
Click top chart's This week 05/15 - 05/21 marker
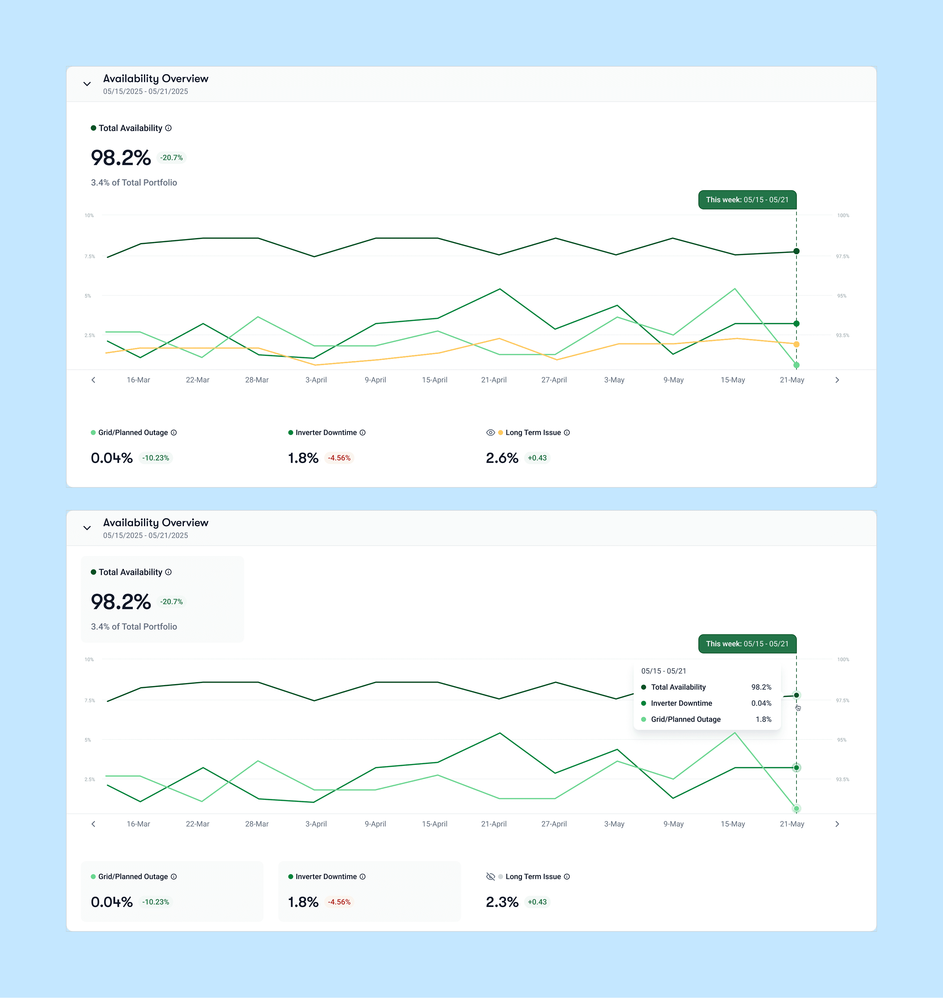[x=747, y=200]
